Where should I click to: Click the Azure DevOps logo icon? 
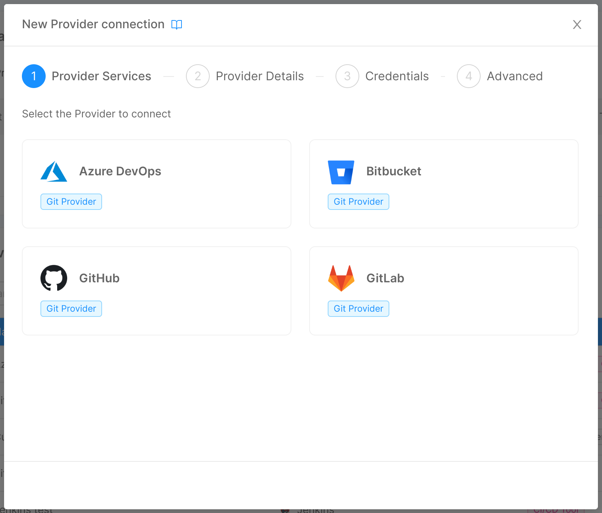coord(53,171)
